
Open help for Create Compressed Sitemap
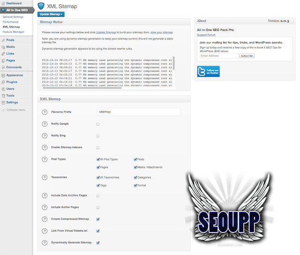[x=45, y=219]
